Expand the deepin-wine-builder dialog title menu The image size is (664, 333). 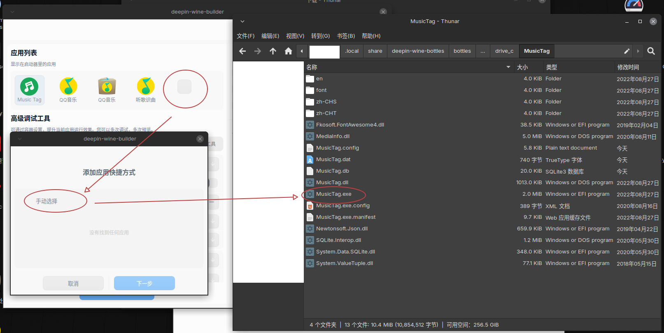(x=20, y=139)
